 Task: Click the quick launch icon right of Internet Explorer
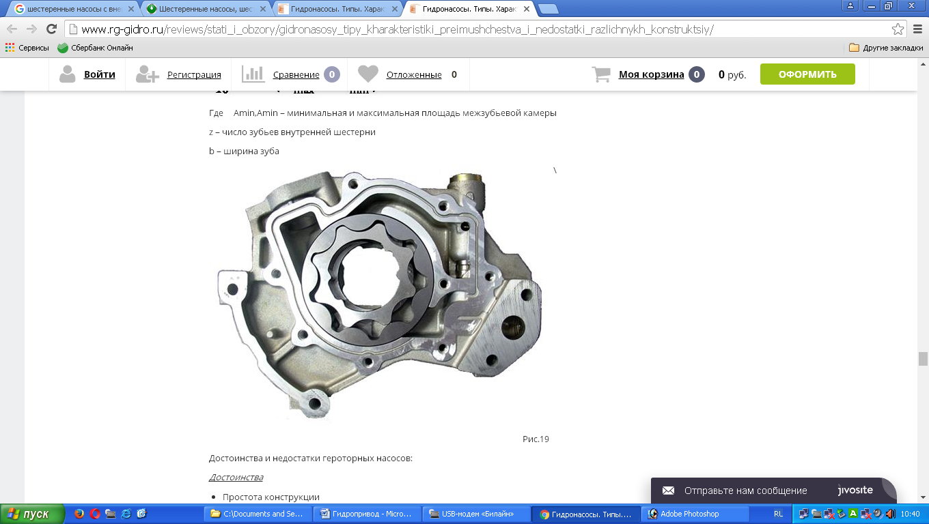[142, 514]
